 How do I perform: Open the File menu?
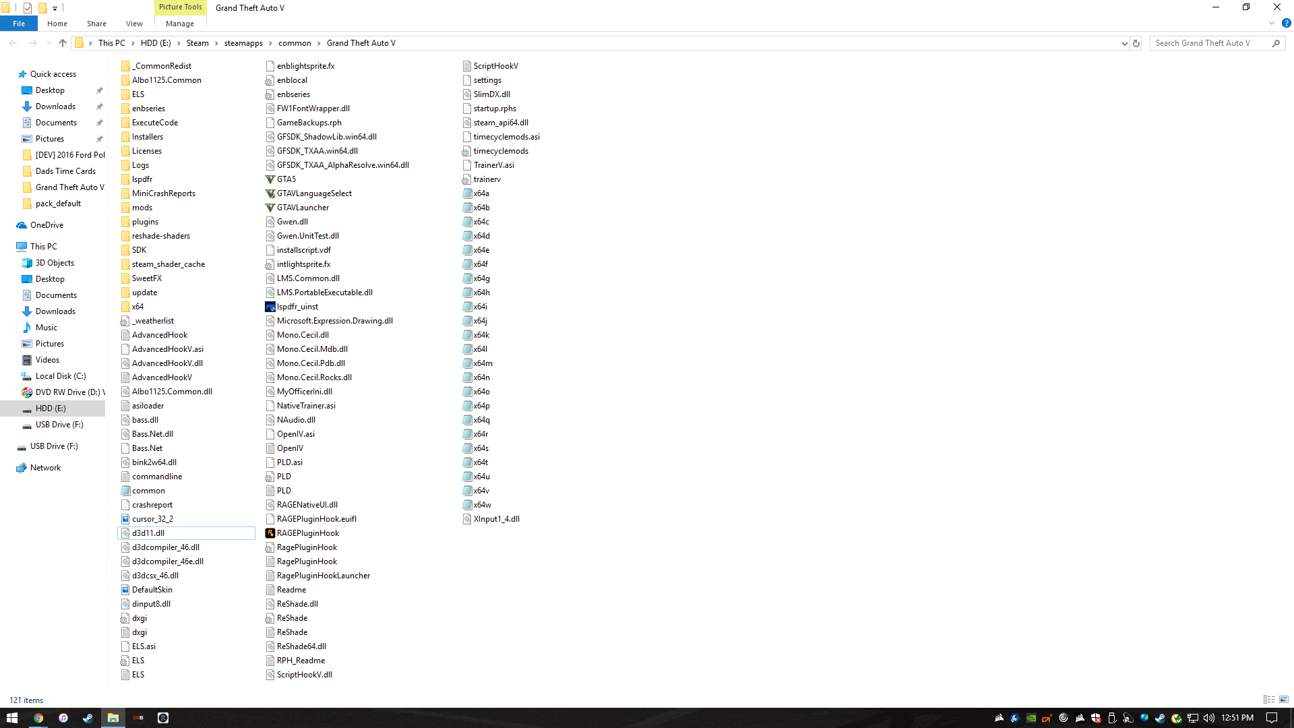pos(19,24)
